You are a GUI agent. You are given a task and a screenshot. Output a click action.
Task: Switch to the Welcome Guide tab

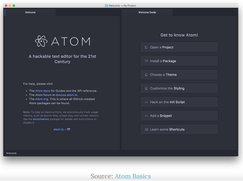147,12
